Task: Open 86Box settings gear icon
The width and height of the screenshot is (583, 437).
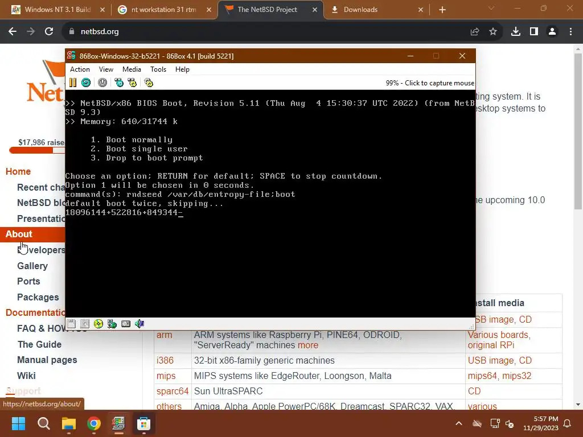Action: (149, 83)
